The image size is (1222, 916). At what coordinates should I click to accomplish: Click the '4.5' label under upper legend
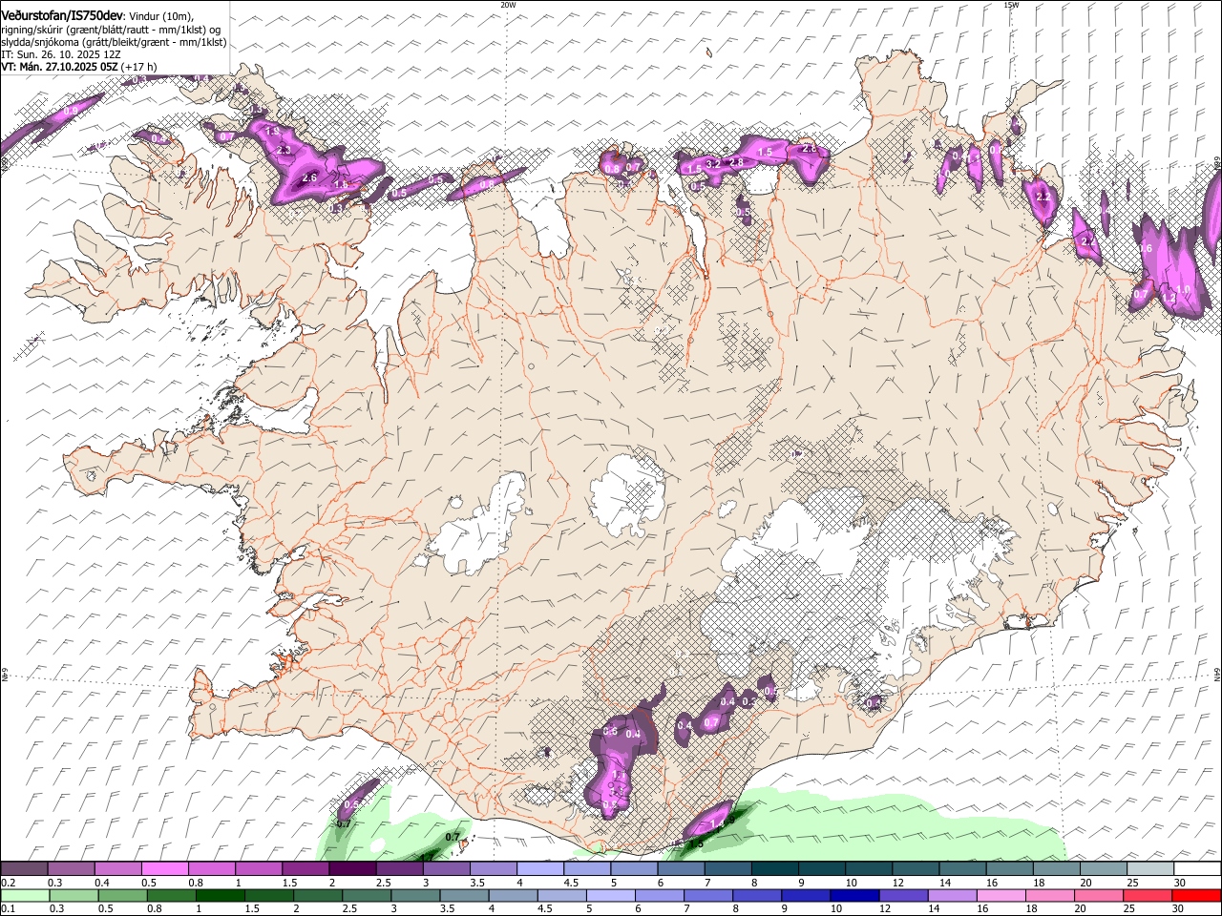coord(571,883)
